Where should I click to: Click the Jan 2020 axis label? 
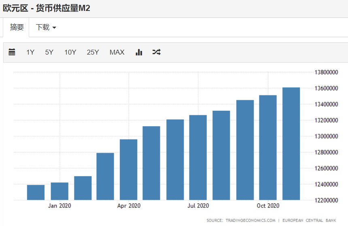tap(59, 206)
